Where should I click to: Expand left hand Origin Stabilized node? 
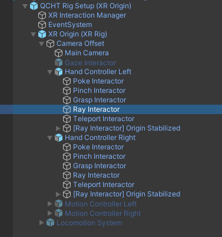pyautogui.click(x=58, y=128)
